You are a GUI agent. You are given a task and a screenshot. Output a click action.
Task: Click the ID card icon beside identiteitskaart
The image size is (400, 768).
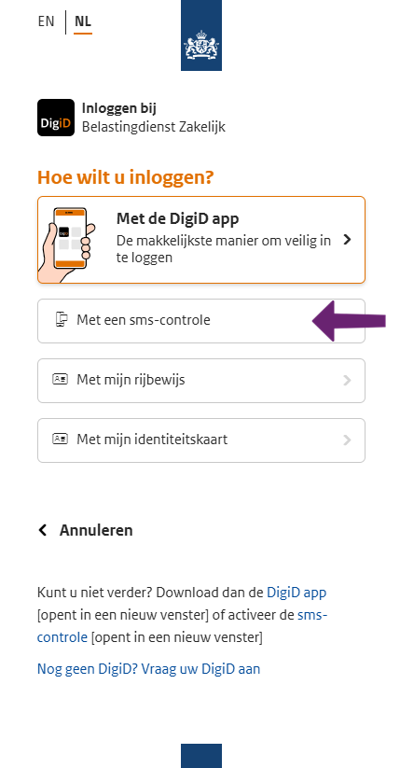pyautogui.click(x=60, y=439)
